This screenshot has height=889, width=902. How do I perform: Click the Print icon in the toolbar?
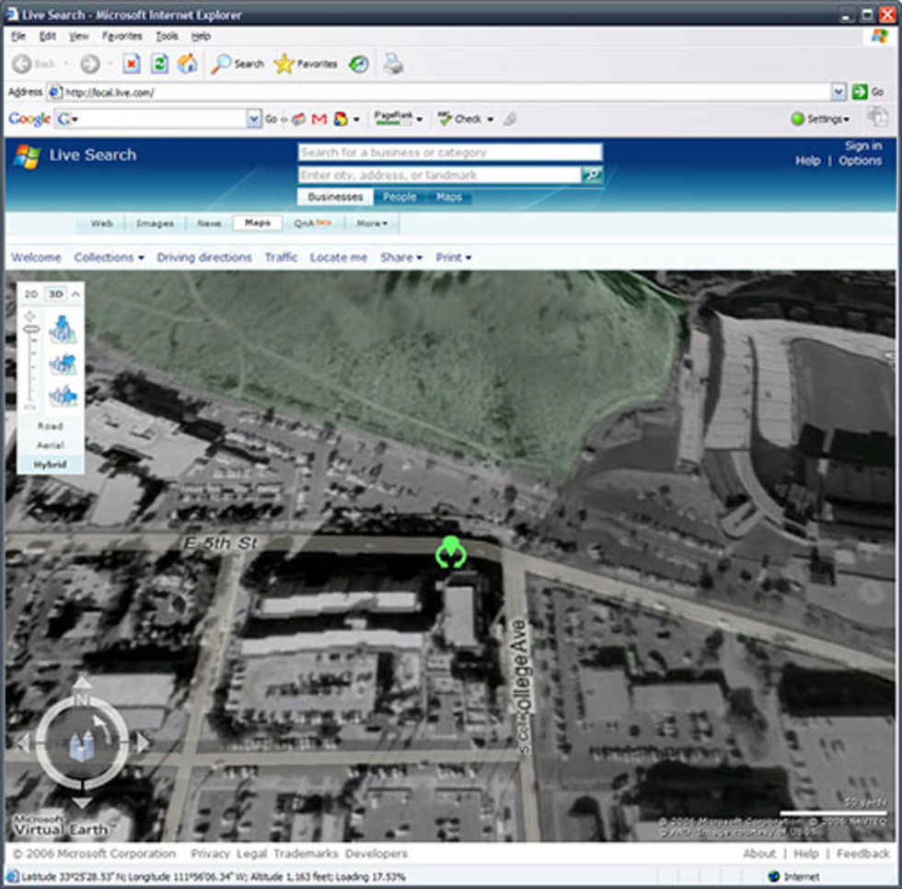[x=393, y=63]
